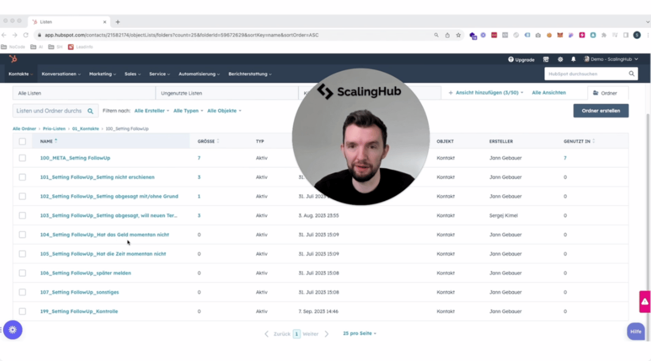The image size is (651, 361).
Task: Open the purple sun widget bottom-left
Action: pyautogui.click(x=13, y=330)
